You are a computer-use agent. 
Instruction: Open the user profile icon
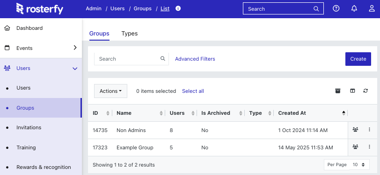(372, 9)
